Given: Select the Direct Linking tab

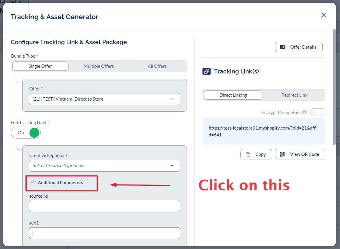Looking at the screenshot, I should 233,95.
